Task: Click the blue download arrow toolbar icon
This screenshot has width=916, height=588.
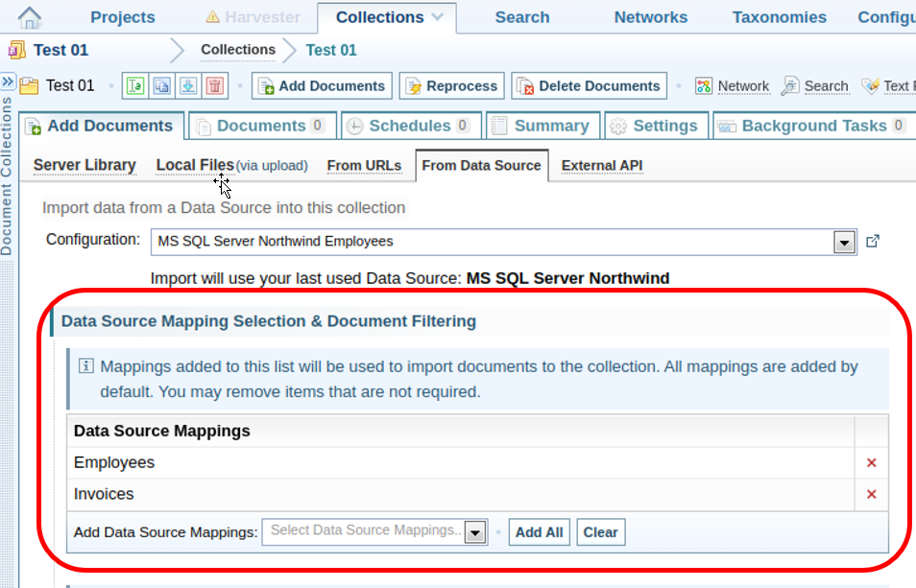Action: [x=188, y=85]
